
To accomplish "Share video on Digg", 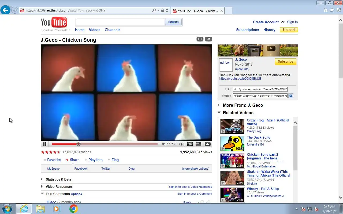I will click(x=131, y=169).
